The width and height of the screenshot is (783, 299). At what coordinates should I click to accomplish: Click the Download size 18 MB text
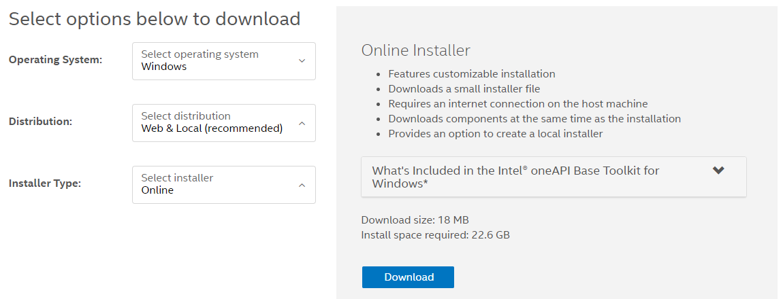[x=415, y=220]
